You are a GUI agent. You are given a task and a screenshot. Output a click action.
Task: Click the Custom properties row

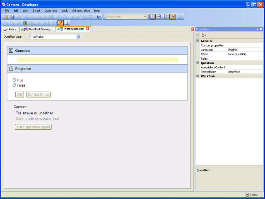[x=231, y=45]
